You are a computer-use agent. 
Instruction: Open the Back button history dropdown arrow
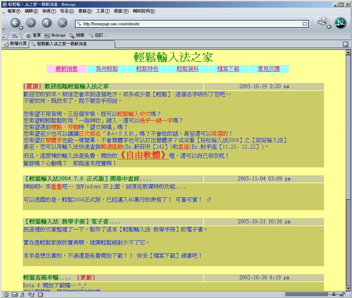21,28
